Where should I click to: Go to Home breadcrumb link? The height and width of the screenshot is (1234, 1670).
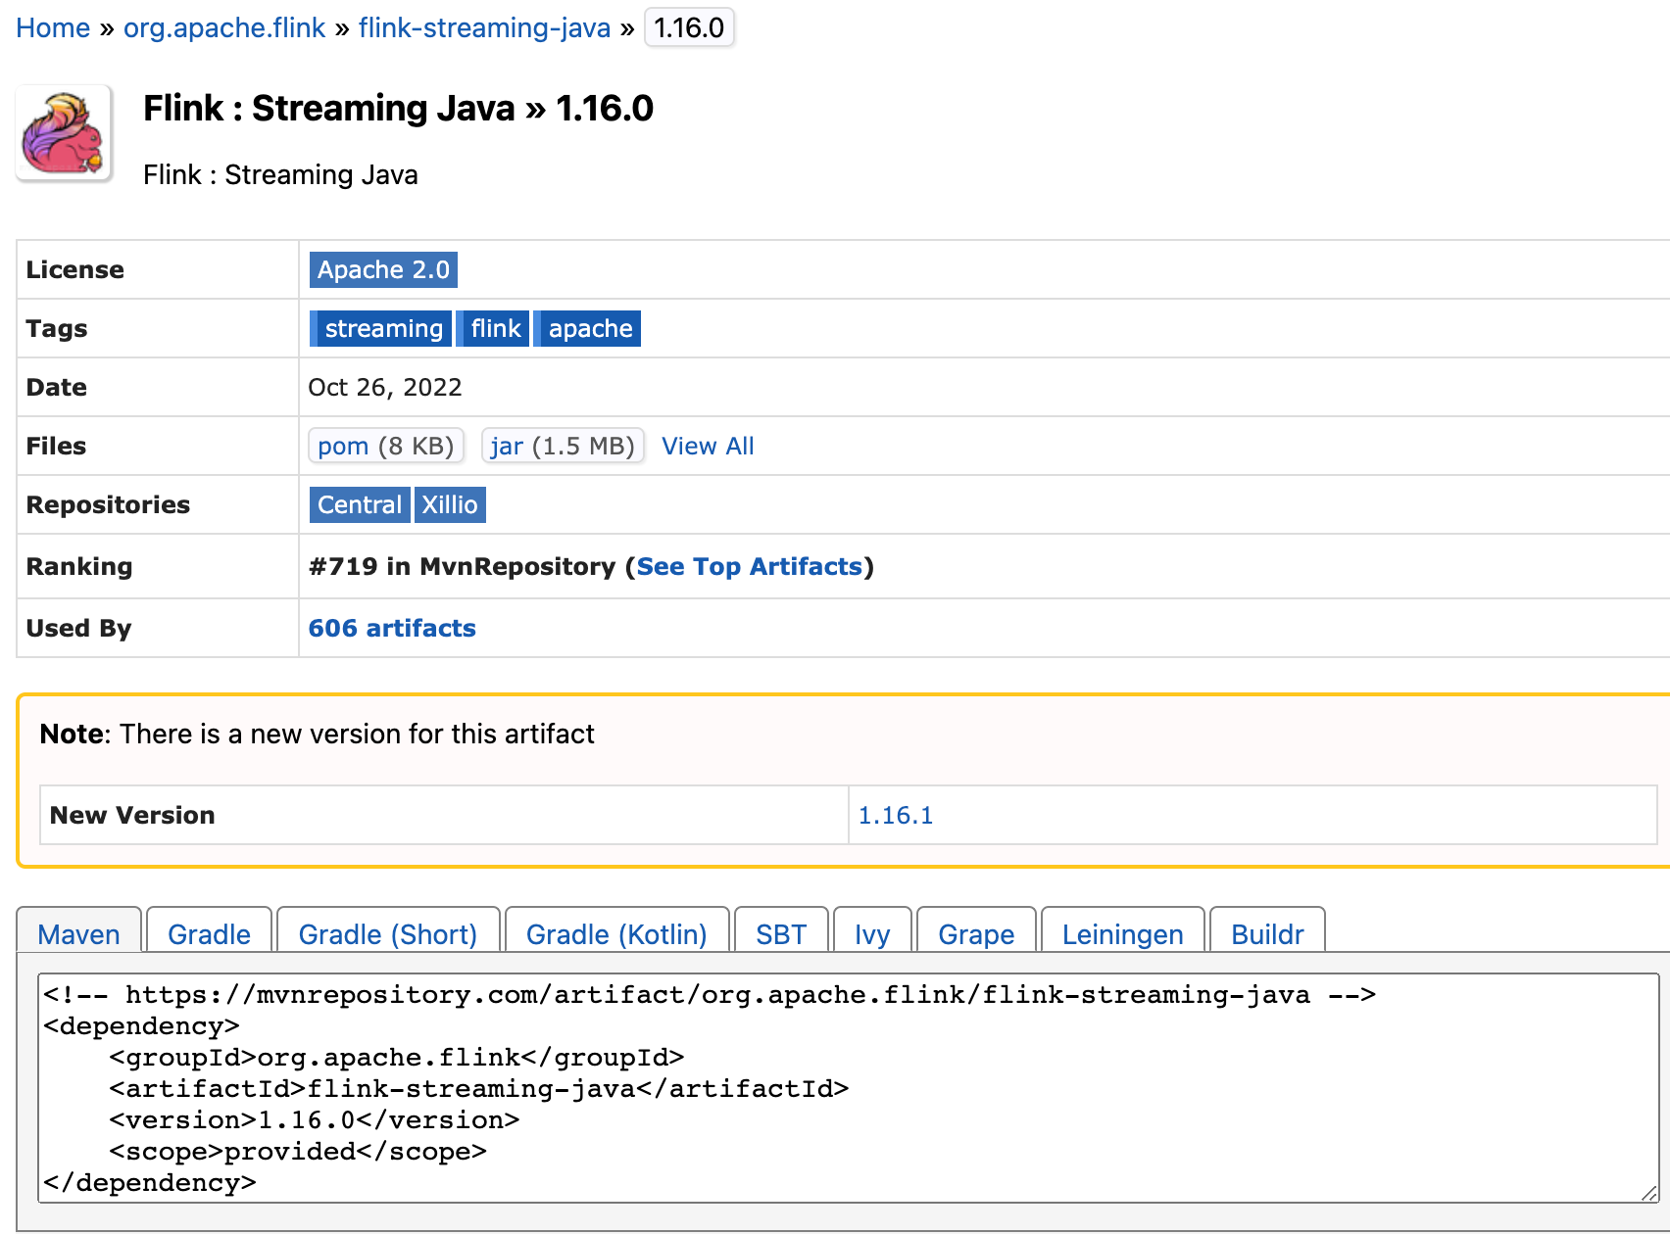coord(53,27)
